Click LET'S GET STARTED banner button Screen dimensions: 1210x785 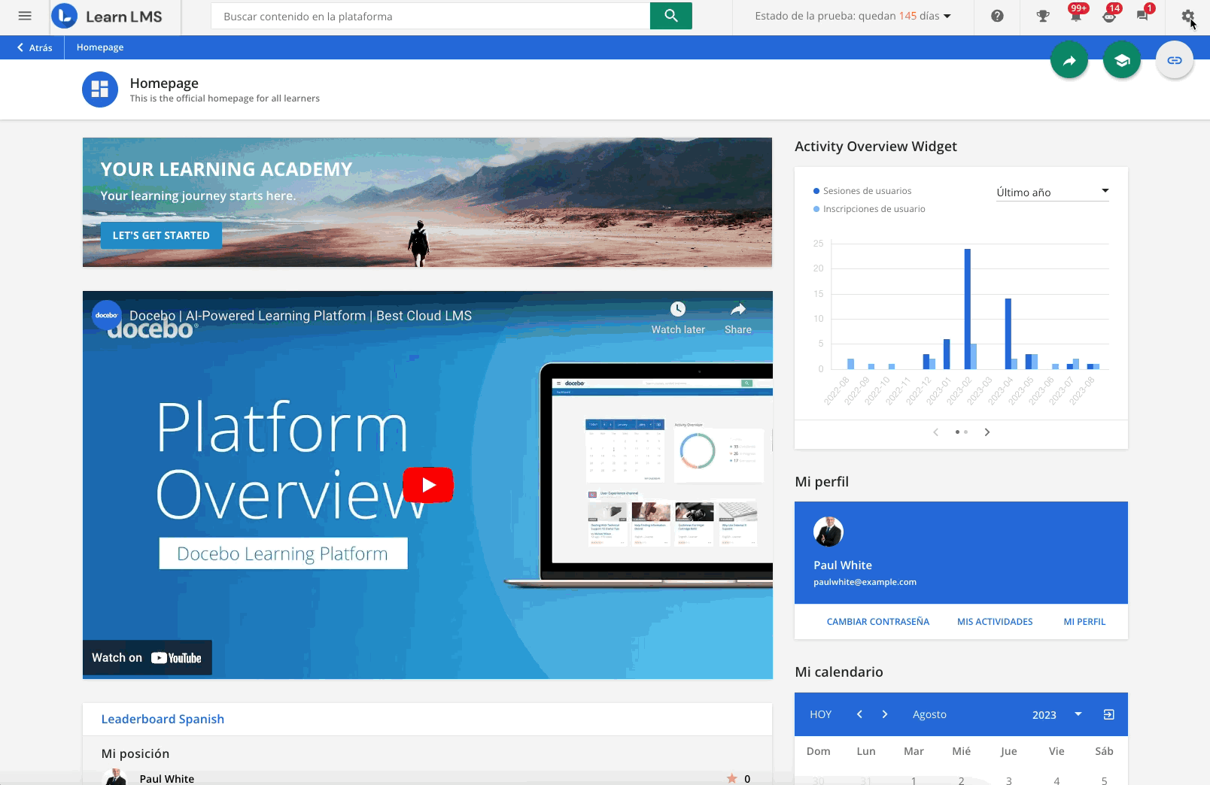pos(161,235)
